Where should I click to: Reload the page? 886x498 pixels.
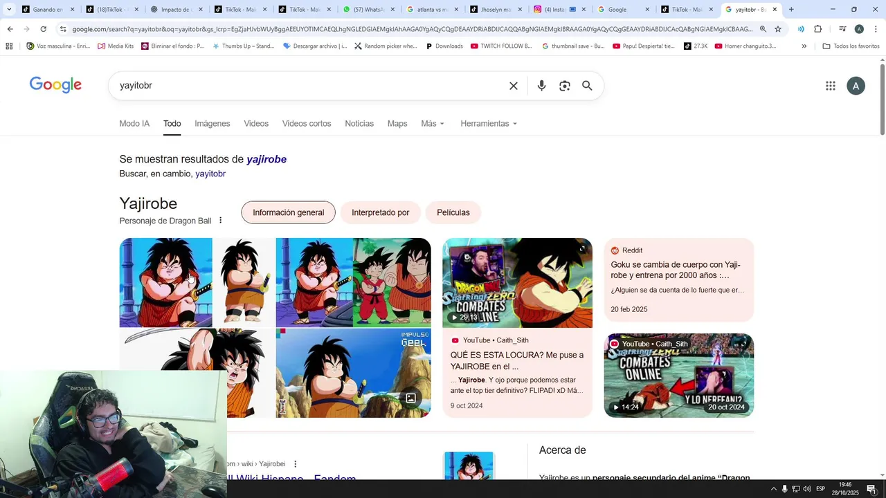[43, 29]
